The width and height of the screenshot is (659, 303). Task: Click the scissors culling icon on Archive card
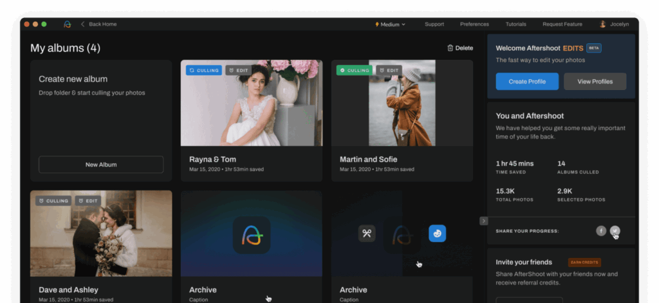pyautogui.click(x=367, y=234)
